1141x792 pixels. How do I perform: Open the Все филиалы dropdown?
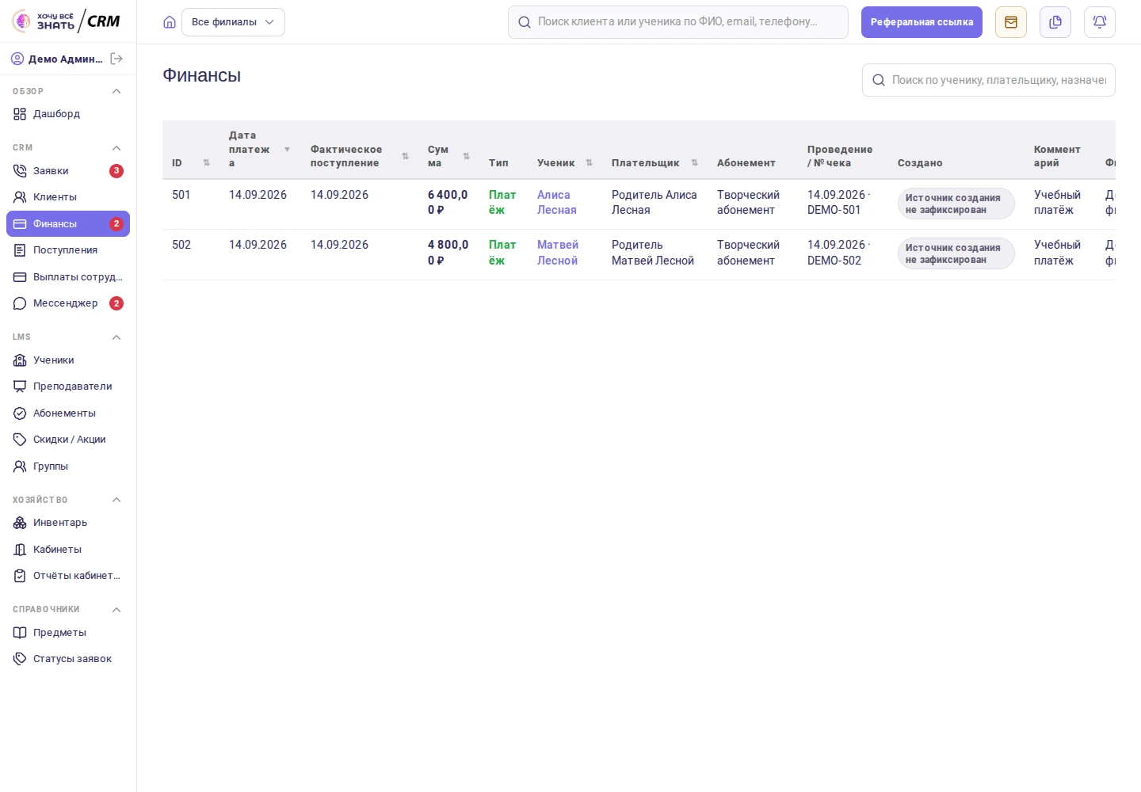(x=233, y=22)
